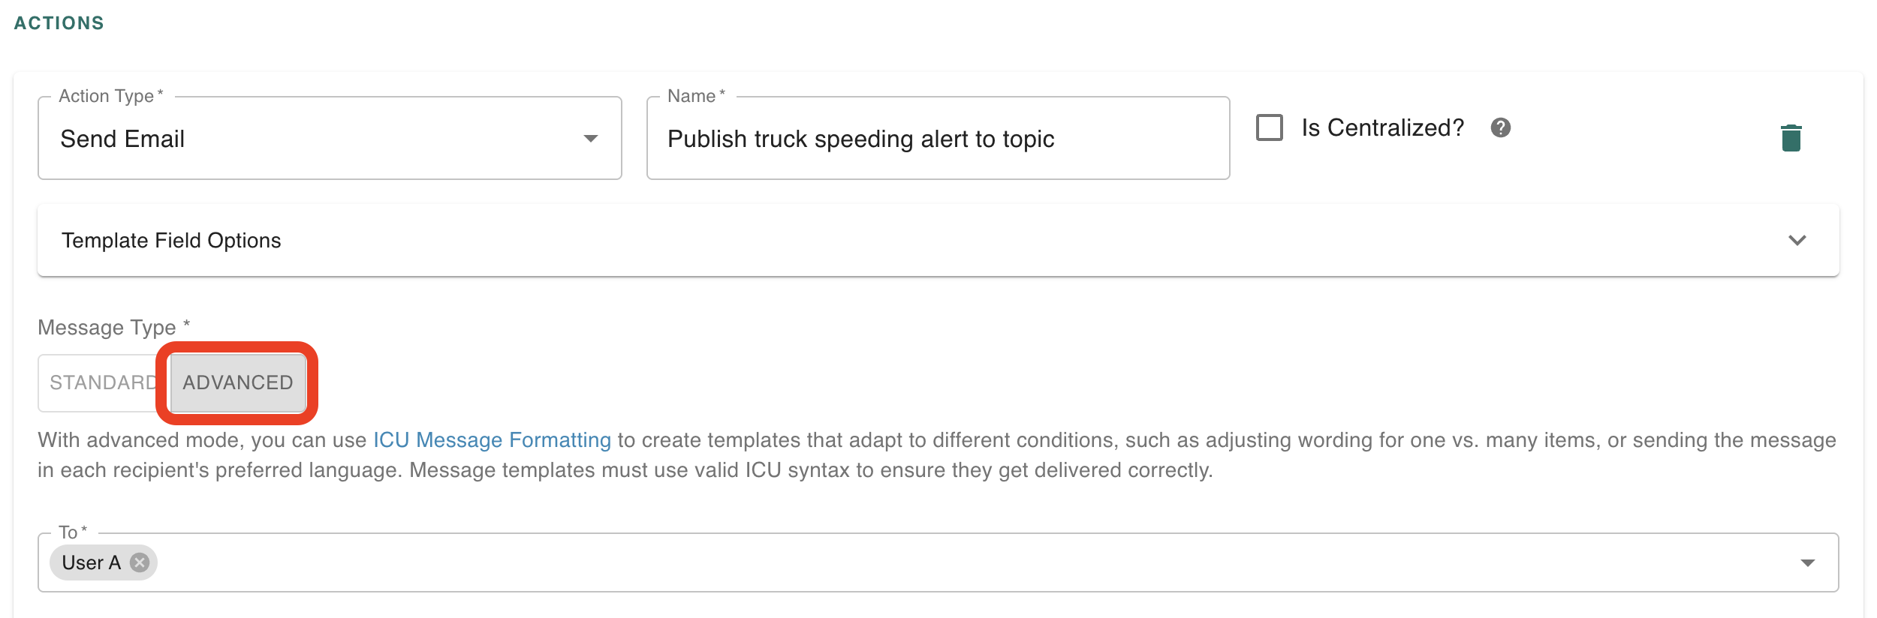Click the 'Is Centralized?' label text
The width and height of the screenshot is (1877, 618).
(x=1382, y=128)
